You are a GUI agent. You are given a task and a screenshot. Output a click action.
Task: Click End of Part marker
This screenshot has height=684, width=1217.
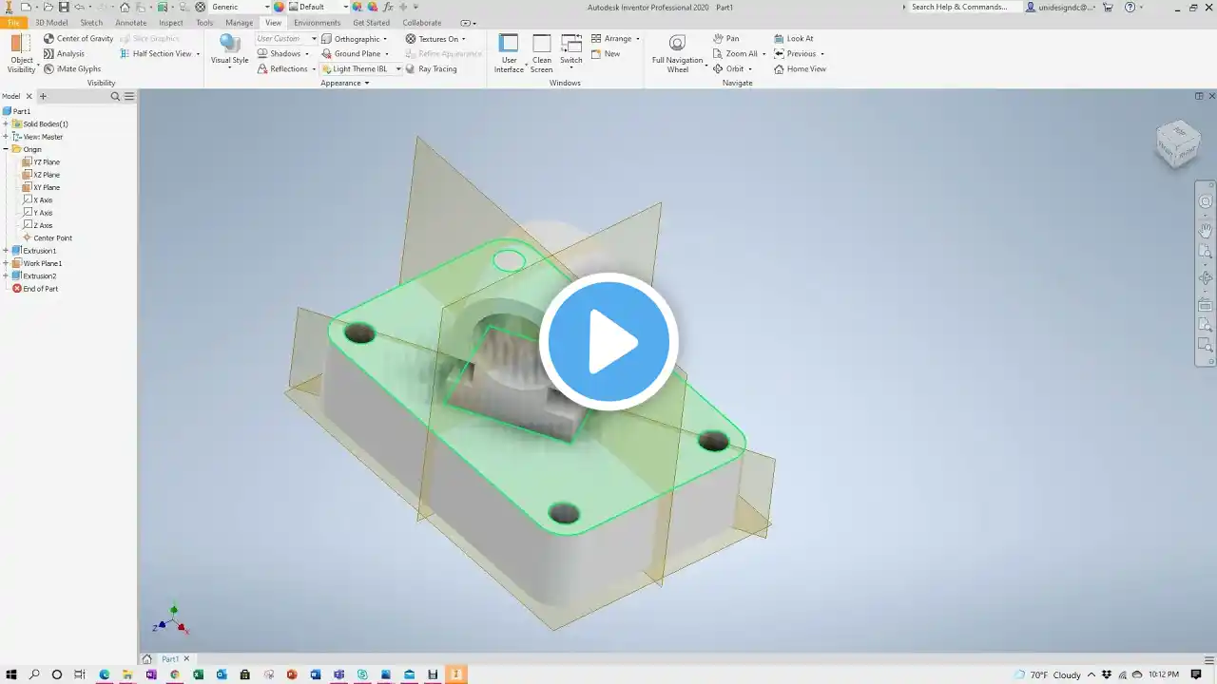[35, 289]
